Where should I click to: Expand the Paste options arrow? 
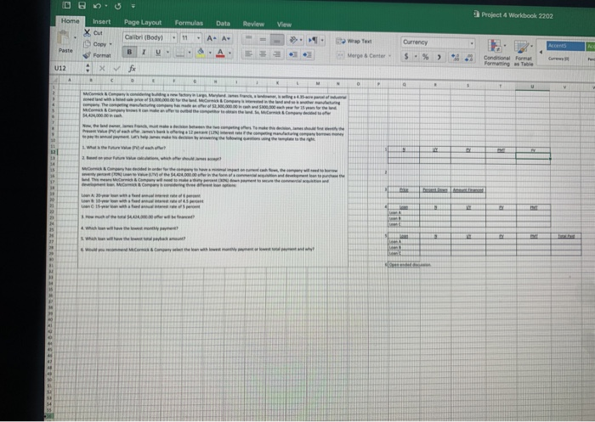pyautogui.click(x=75, y=38)
